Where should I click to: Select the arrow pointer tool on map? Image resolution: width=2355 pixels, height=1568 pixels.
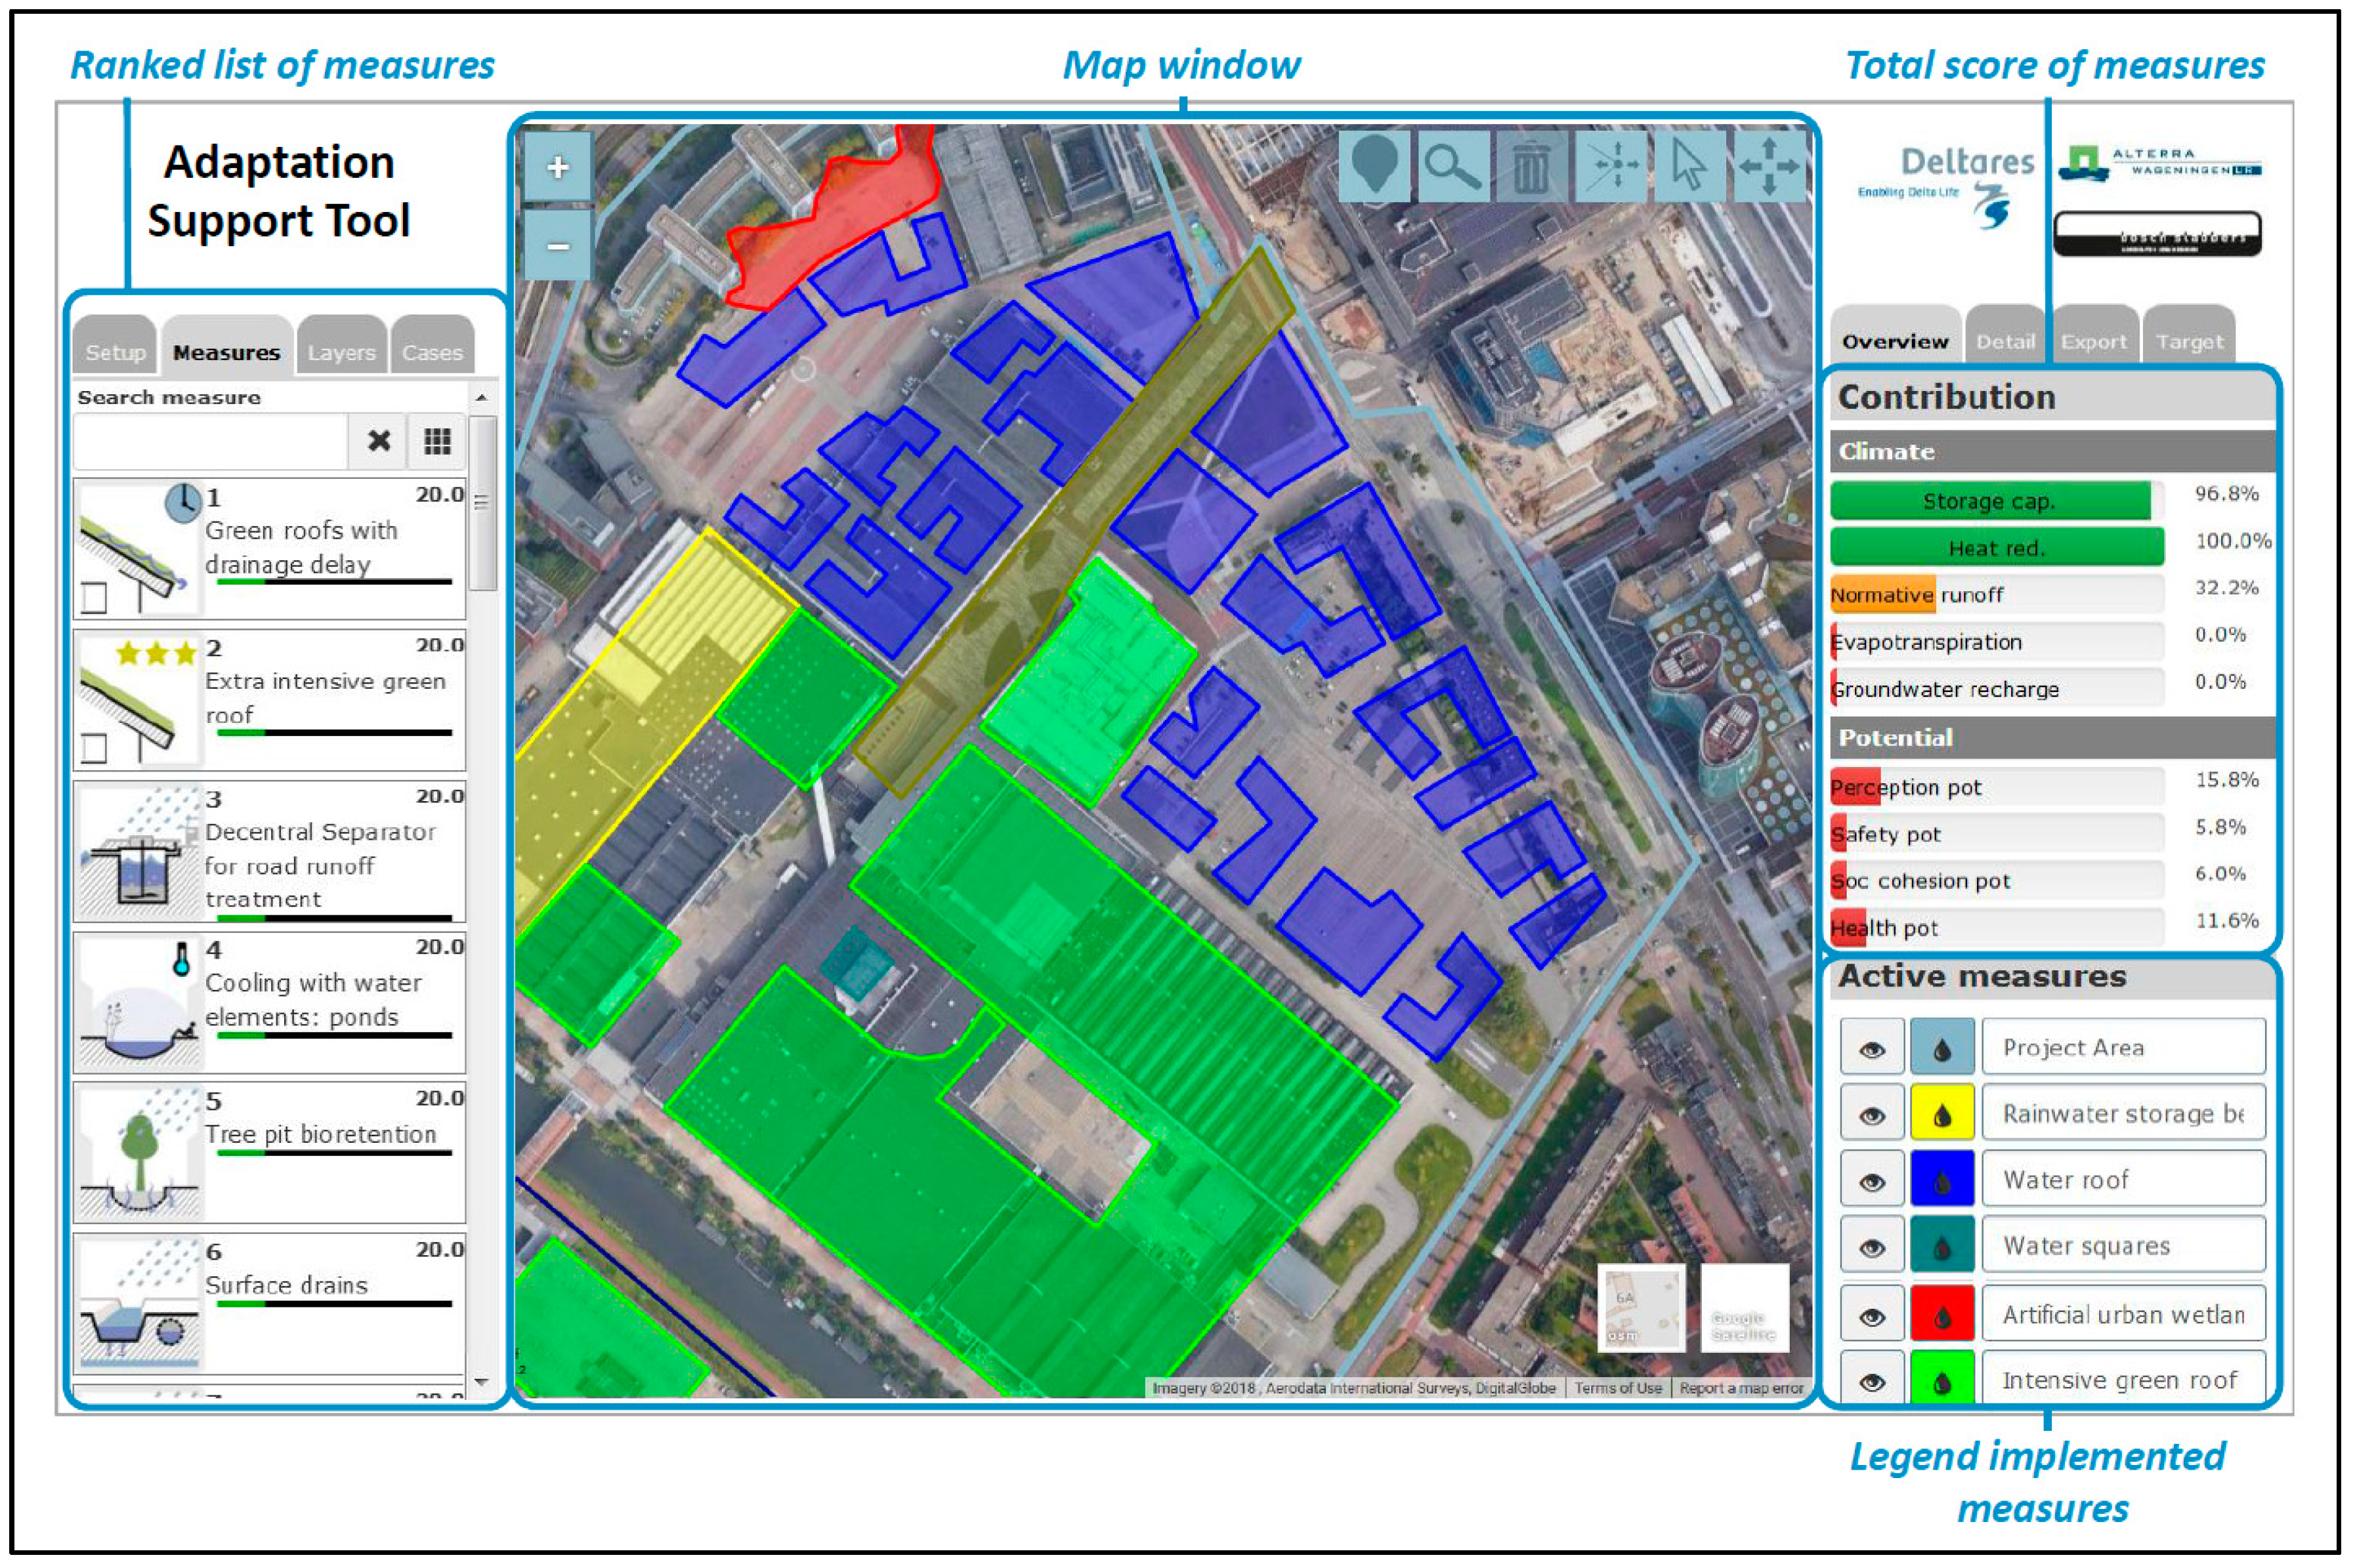1689,165
